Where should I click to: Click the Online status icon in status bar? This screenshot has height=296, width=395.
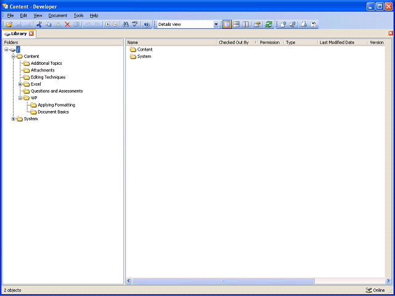(x=368, y=290)
